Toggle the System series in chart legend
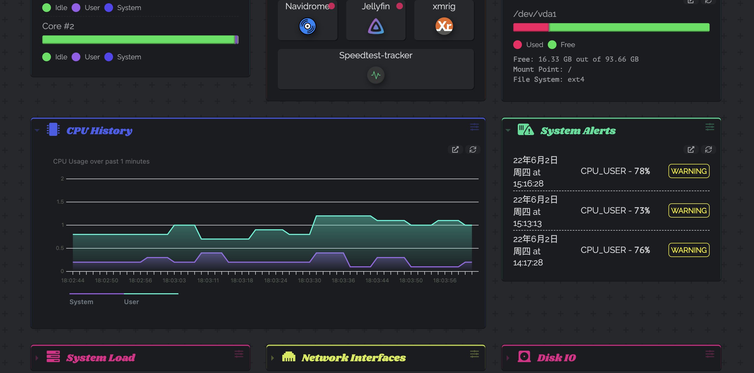This screenshot has height=373, width=754. 81,302
